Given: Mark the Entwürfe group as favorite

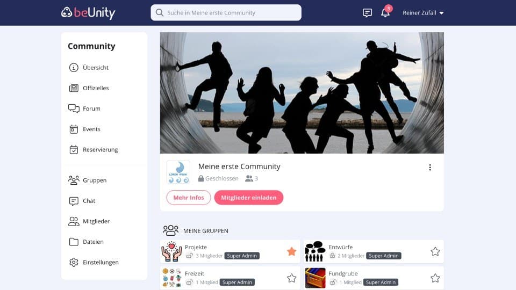Looking at the screenshot, I should (x=435, y=251).
